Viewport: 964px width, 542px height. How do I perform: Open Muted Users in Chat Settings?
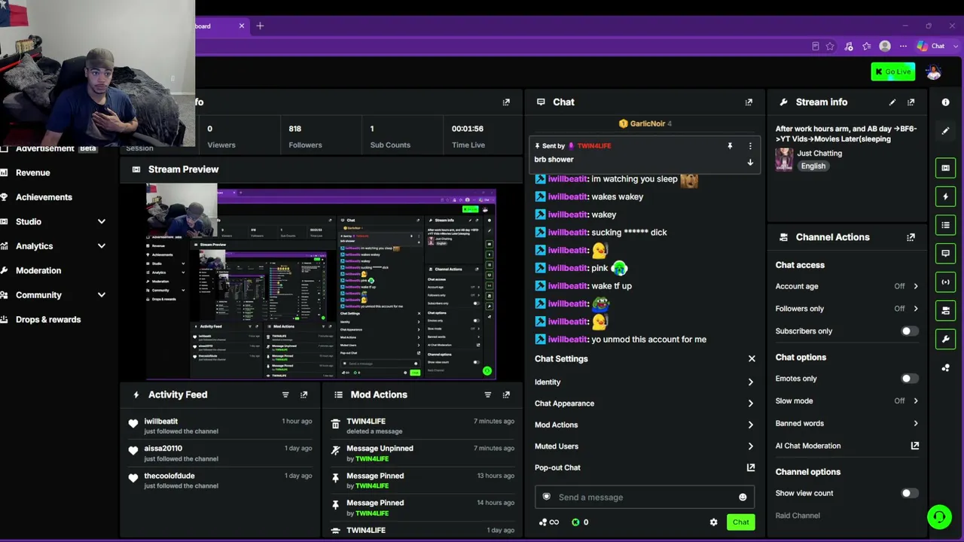click(x=644, y=446)
